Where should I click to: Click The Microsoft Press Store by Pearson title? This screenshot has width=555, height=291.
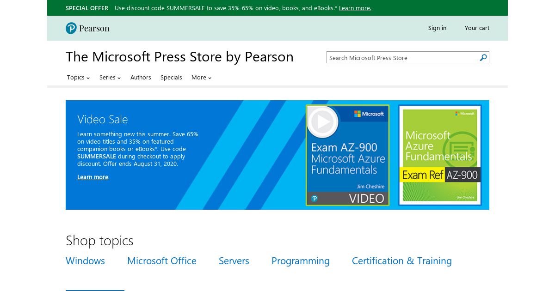(179, 57)
